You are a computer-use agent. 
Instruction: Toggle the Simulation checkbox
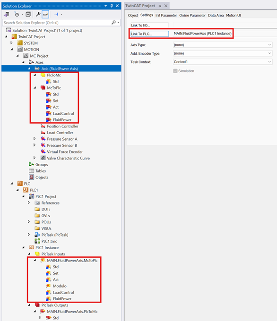175,71
